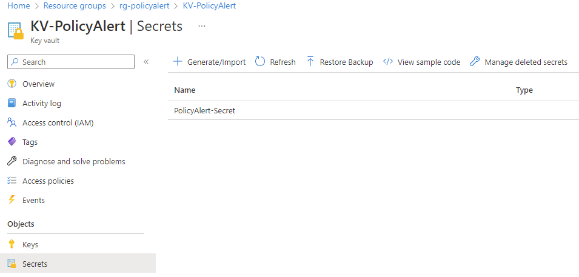Click the Refresh label in toolbar
This screenshot has height=277, width=579.
click(x=283, y=62)
